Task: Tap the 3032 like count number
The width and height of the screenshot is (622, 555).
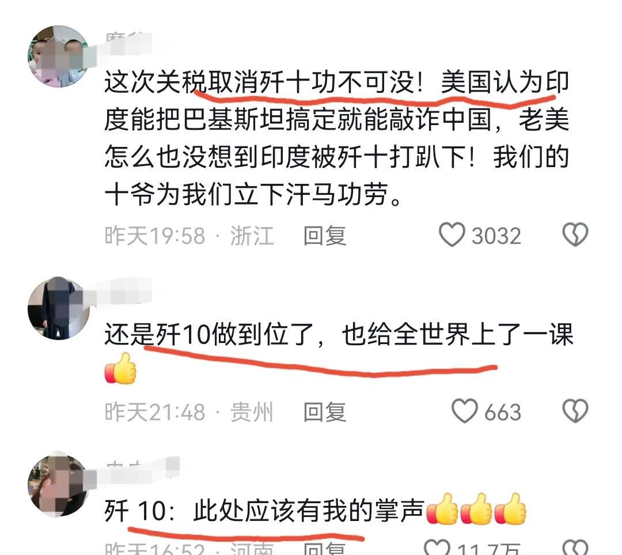Action: (496, 236)
